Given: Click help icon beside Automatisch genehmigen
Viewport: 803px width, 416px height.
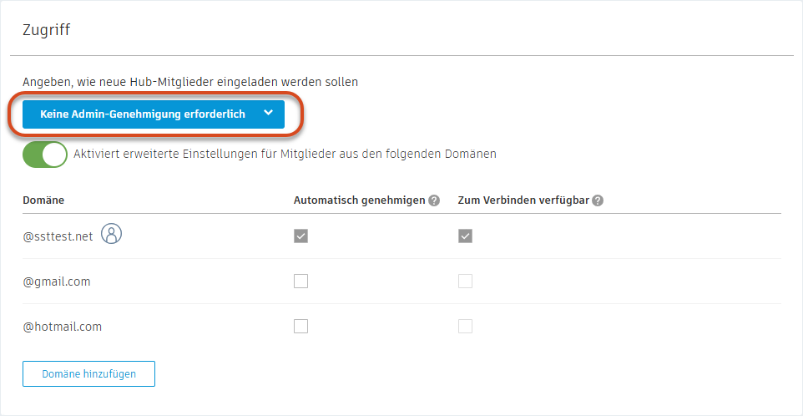Looking at the screenshot, I should 434,200.
